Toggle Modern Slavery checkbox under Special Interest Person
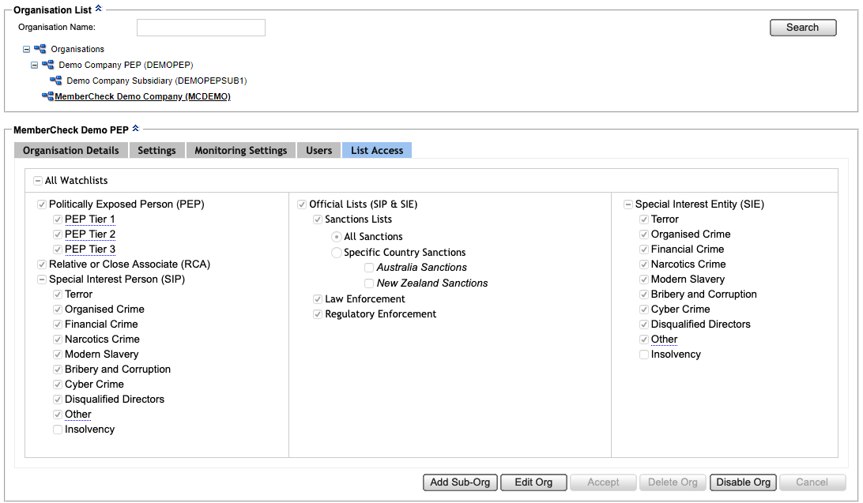 point(57,355)
